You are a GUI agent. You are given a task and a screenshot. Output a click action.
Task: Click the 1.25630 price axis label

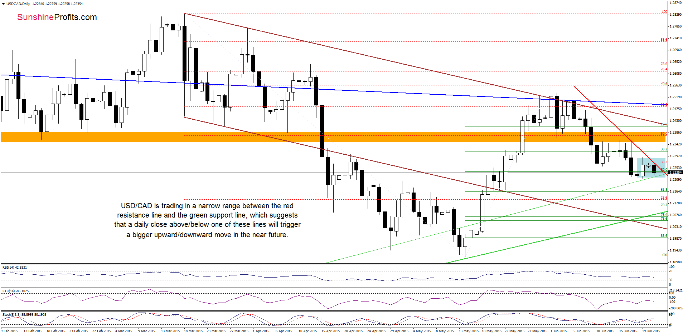(x=675, y=85)
